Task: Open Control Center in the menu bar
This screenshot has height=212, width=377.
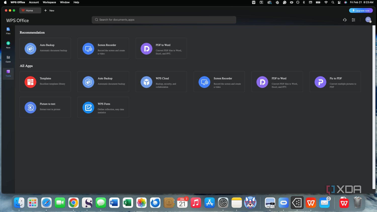Action: (x=339, y=2)
